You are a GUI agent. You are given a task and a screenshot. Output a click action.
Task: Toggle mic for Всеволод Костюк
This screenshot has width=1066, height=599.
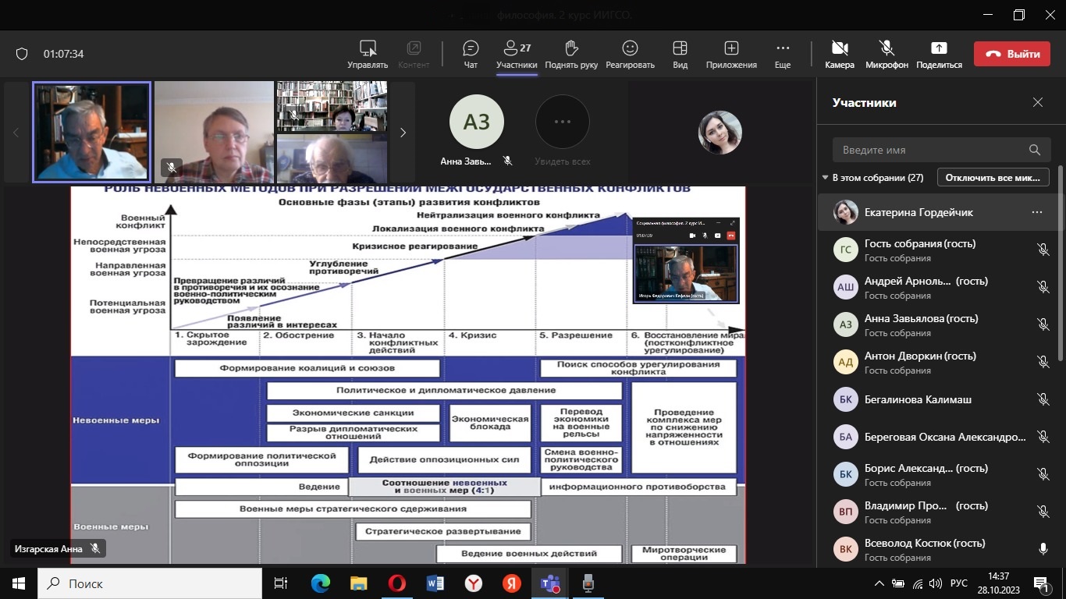click(x=1043, y=549)
